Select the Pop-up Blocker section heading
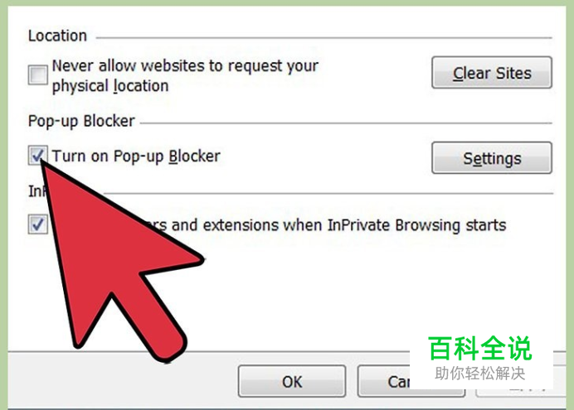 pyautogui.click(x=81, y=121)
